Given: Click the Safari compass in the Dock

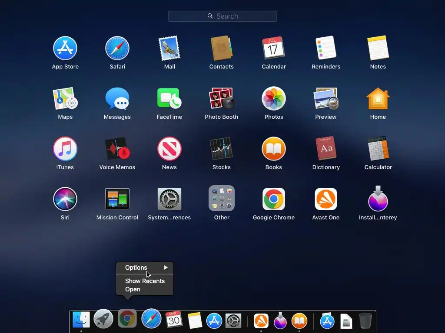Looking at the screenshot, I should pos(151,319).
